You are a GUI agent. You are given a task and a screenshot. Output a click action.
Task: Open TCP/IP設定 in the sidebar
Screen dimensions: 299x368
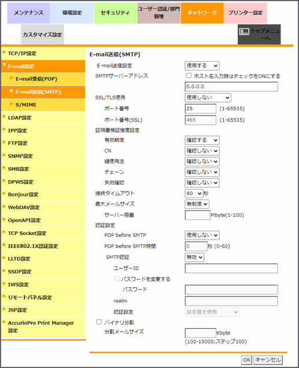pos(43,54)
